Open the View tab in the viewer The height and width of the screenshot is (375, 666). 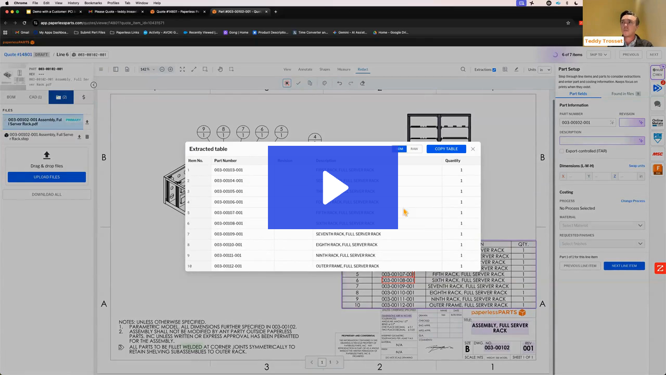click(287, 69)
